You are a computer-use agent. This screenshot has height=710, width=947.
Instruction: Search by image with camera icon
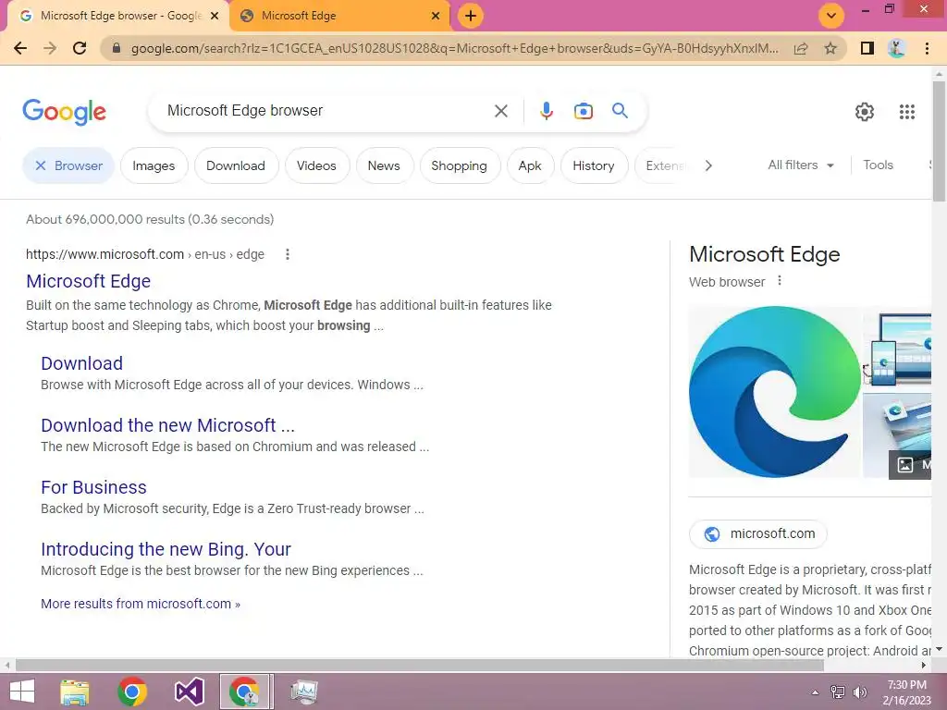click(584, 111)
